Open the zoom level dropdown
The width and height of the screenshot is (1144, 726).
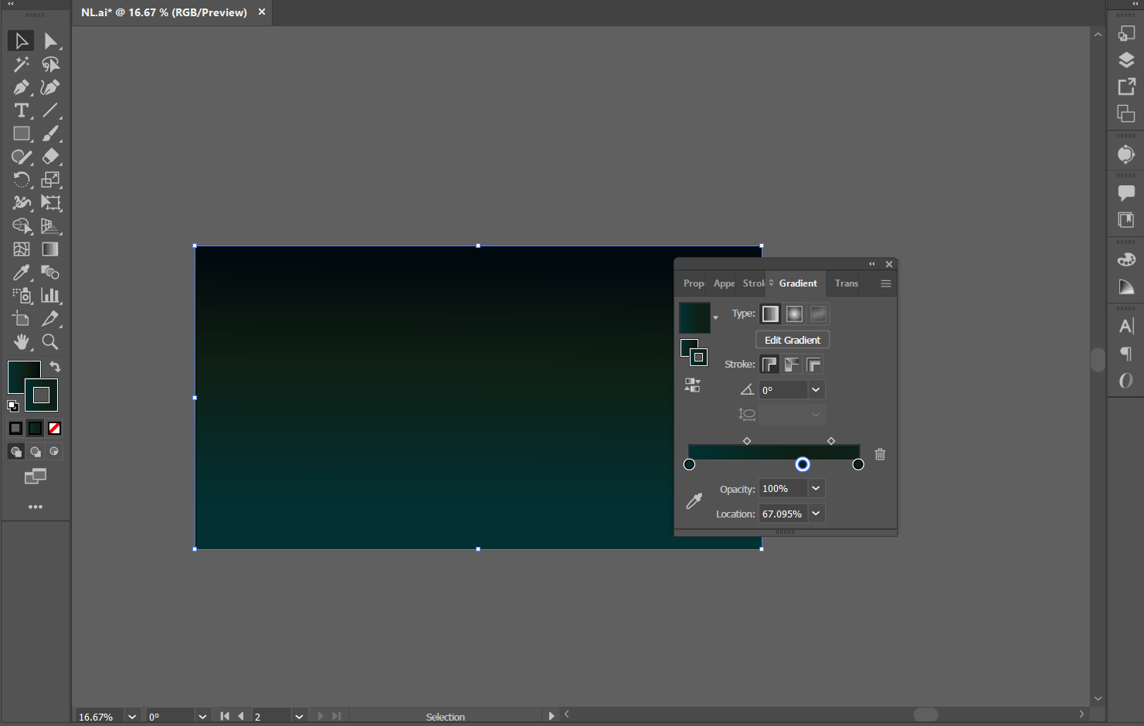click(132, 717)
